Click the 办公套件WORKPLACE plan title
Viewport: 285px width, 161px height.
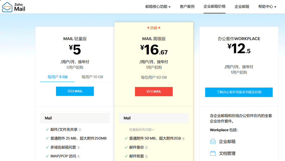(x=239, y=39)
